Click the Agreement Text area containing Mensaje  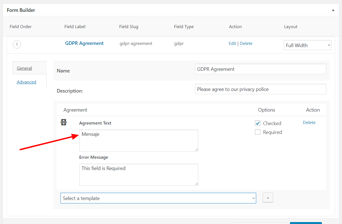pos(139,141)
